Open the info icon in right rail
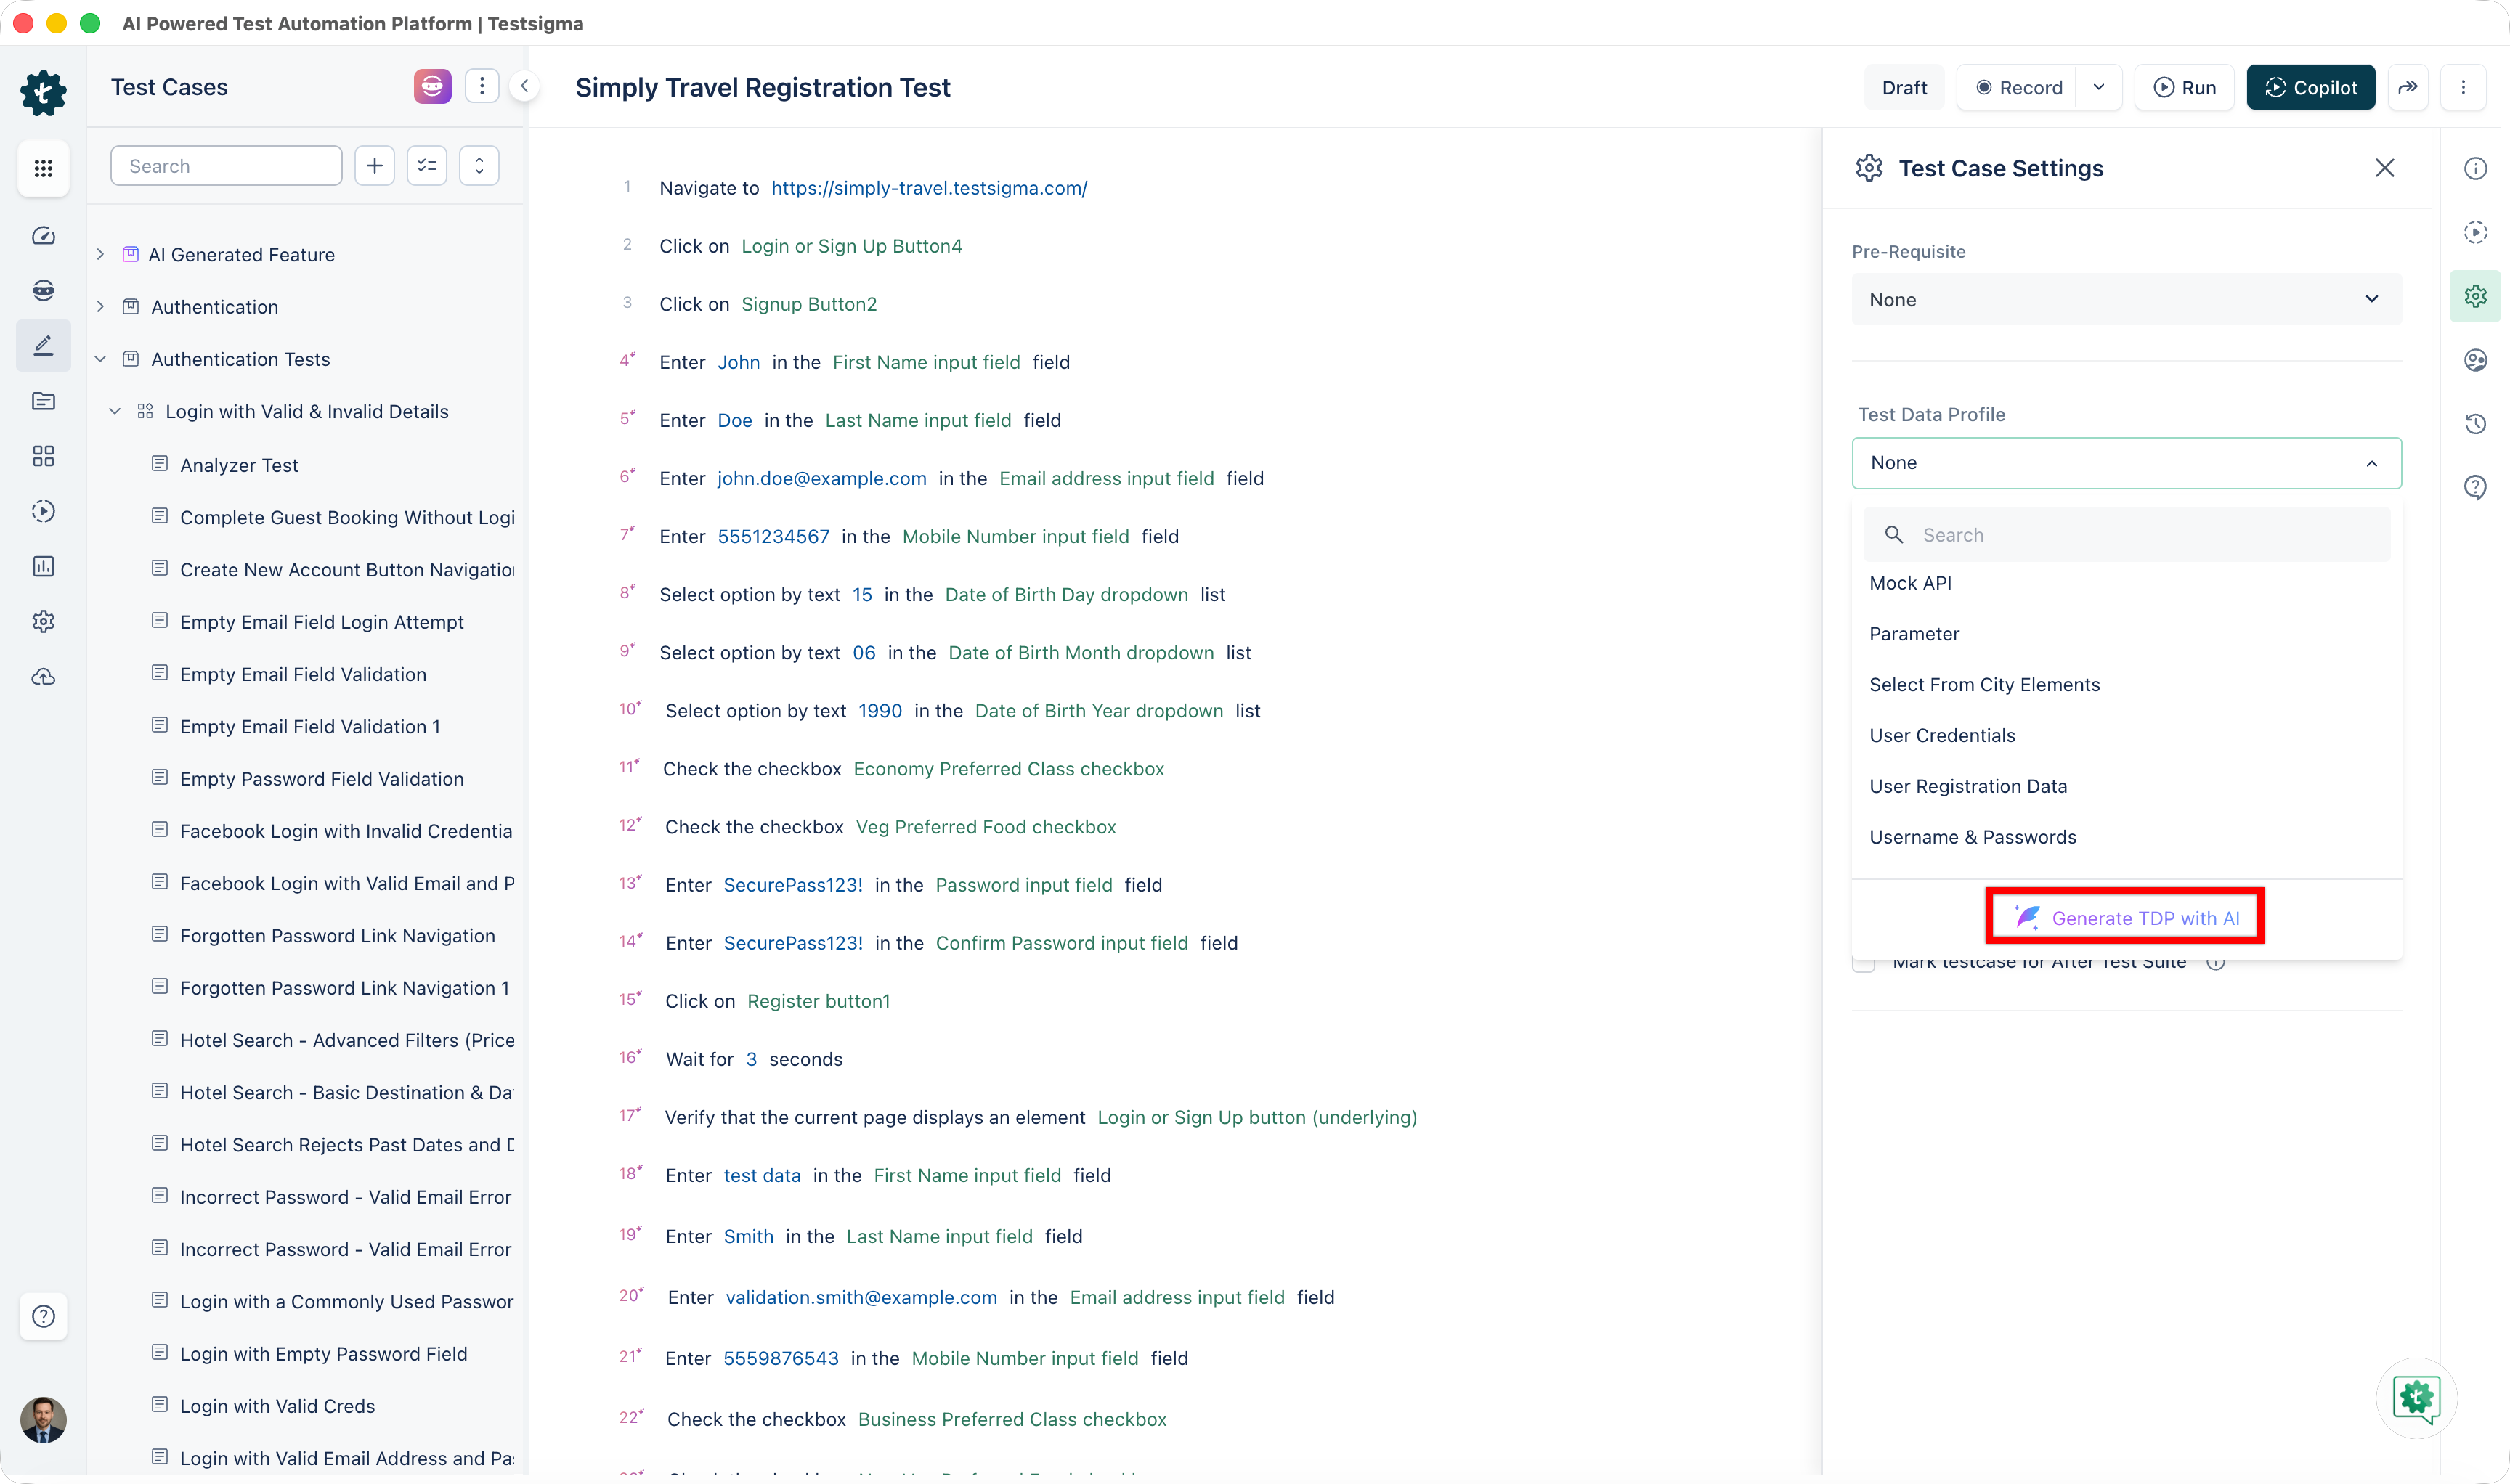 (x=2476, y=169)
